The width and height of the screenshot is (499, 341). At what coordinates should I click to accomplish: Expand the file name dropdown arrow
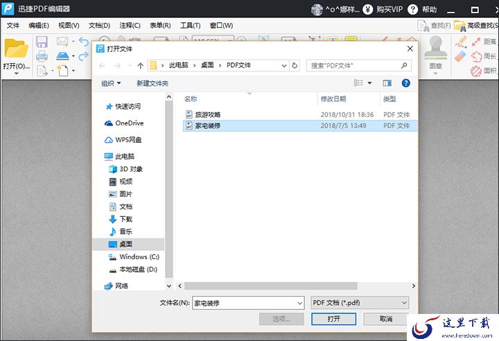pos(299,303)
